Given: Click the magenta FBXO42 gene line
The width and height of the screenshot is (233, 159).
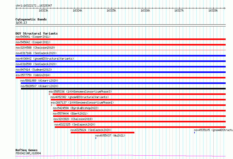Looking at the screenshot, I should [120, 156].
